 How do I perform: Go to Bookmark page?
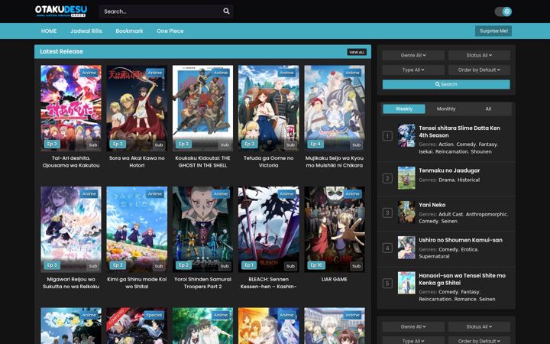pos(129,31)
